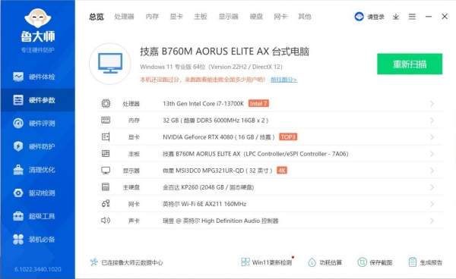Viewport: 456px width, 279px height.
Task: Click the 保存截图 label
Action: tap(381, 262)
